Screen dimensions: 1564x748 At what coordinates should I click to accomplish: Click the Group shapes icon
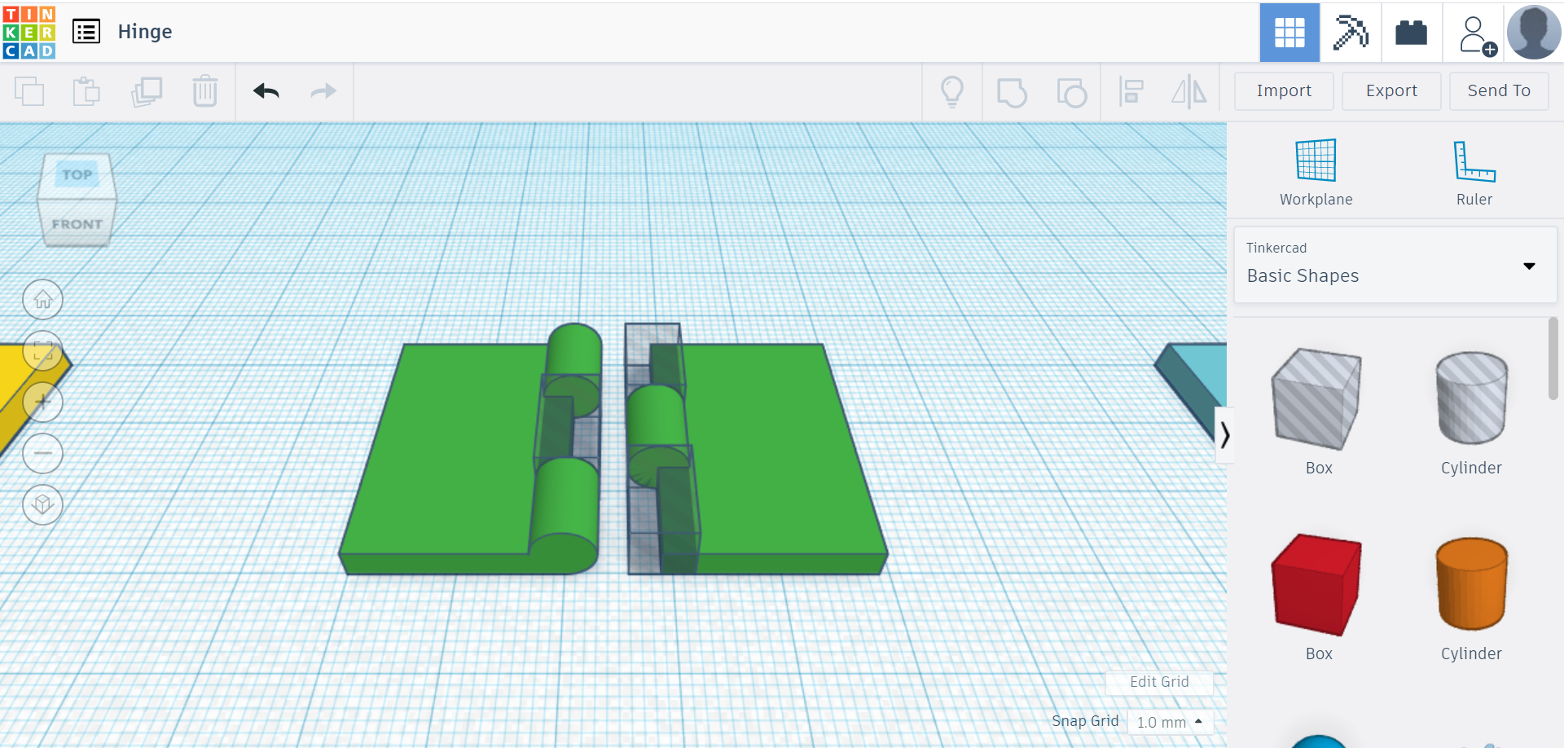point(1013,91)
